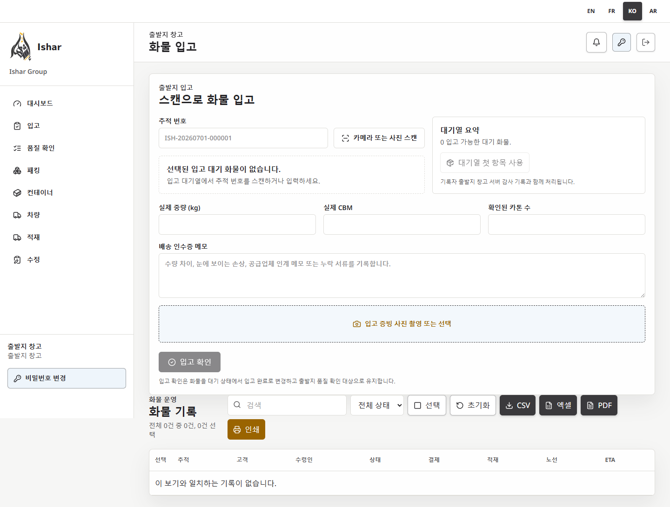Select the KO language tab
This screenshot has width=670, height=507.
(x=632, y=11)
